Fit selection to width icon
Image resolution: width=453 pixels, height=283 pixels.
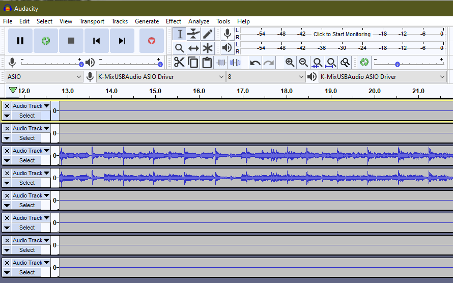click(x=317, y=63)
